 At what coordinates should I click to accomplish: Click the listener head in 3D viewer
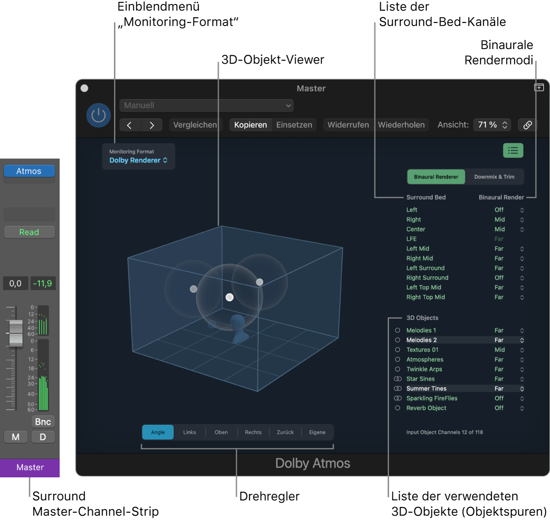coord(239,328)
